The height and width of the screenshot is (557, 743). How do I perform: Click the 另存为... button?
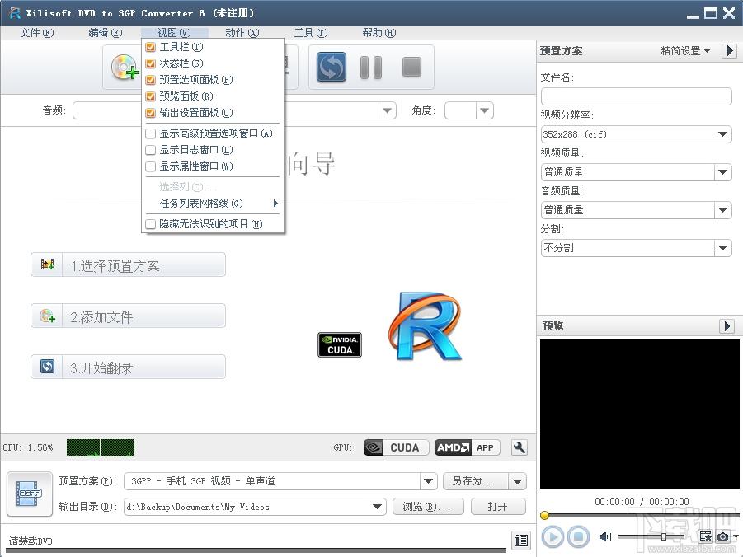[x=476, y=481]
